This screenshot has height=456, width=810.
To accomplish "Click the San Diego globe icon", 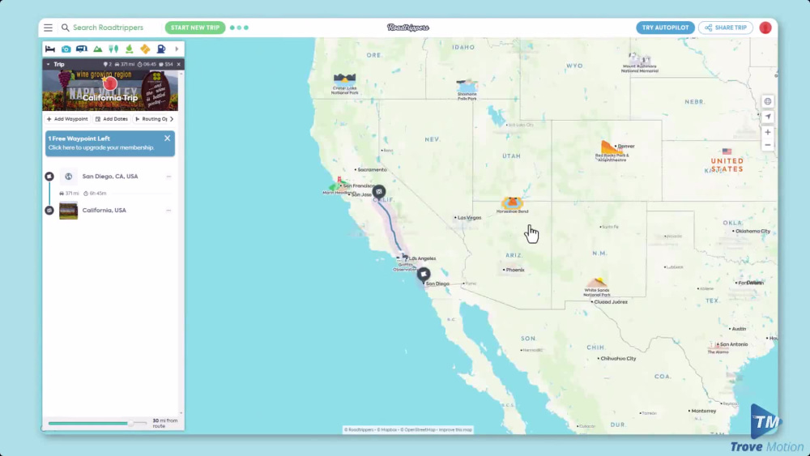I will (68, 177).
